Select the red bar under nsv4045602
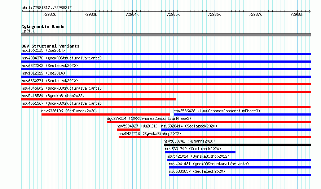The width and height of the screenshot is (321, 189). tap(166, 92)
